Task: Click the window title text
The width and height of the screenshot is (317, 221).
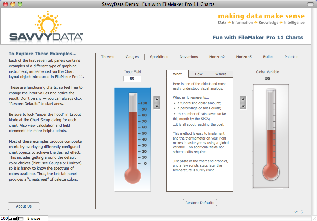Action: click(158, 4)
